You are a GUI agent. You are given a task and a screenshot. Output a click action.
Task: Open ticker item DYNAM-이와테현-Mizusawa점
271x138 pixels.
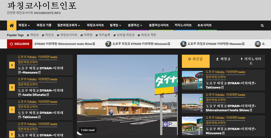[x=141, y=44]
